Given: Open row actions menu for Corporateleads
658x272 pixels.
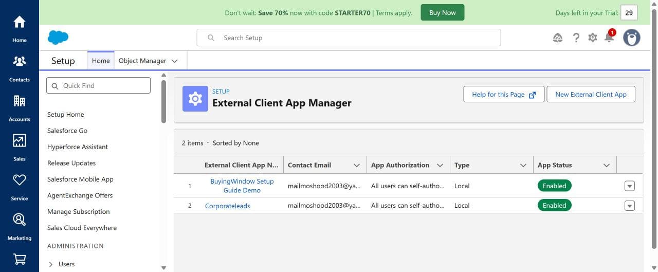Looking at the screenshot, I should click(x=630, y=206).
